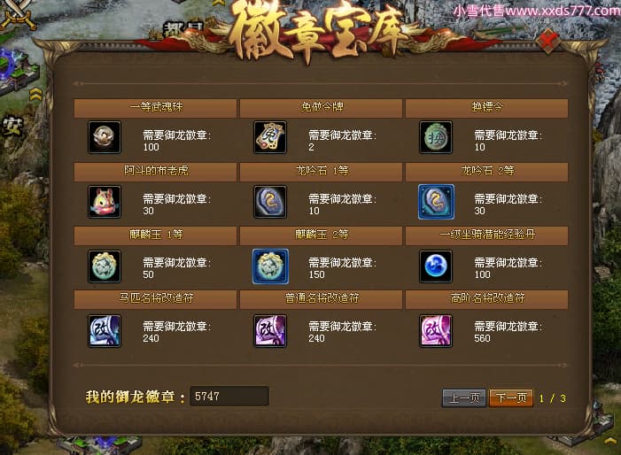The image size is (621, 455).
Task: Click the 我的御龙徽章 count field
Action: [x=229, y=396]
